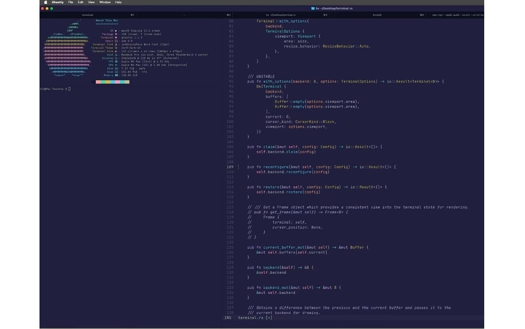
Task: Click the highlighted line number 109
Action: click(230, 167)
